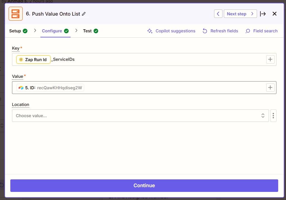
Task: Open the Setup tab
Action: pyautogui.click(x=18, y=31)
